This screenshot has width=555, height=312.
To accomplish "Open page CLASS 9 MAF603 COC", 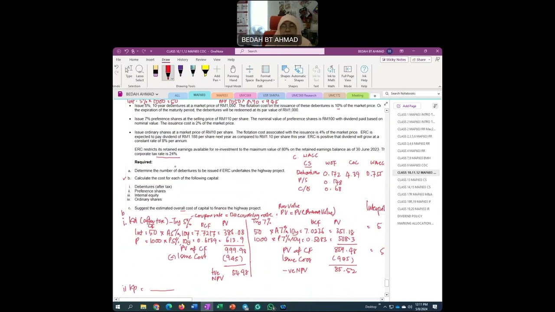I will (412, 165).
